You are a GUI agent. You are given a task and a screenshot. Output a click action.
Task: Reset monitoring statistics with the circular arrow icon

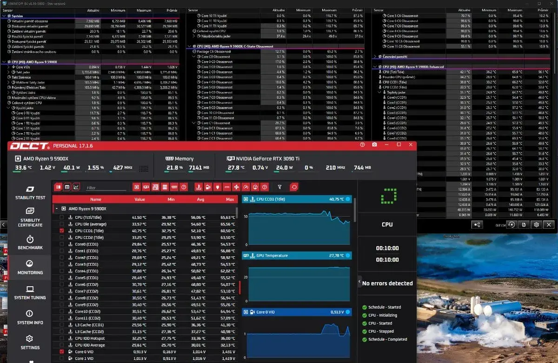[x=294, y=187]
